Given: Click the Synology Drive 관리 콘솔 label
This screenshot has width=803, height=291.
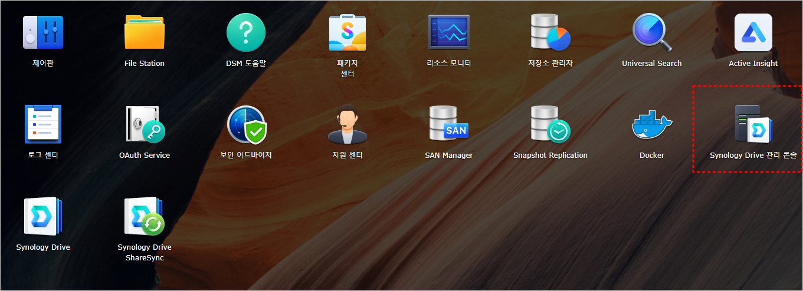Looking at the screenshot, I should pyautogui.click(x=753, y=156).
